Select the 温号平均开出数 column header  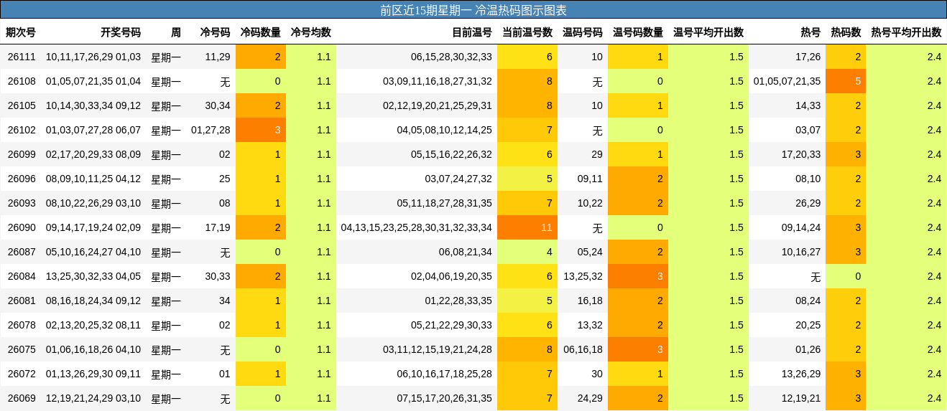pyautogui.click(x=708, y=32)
